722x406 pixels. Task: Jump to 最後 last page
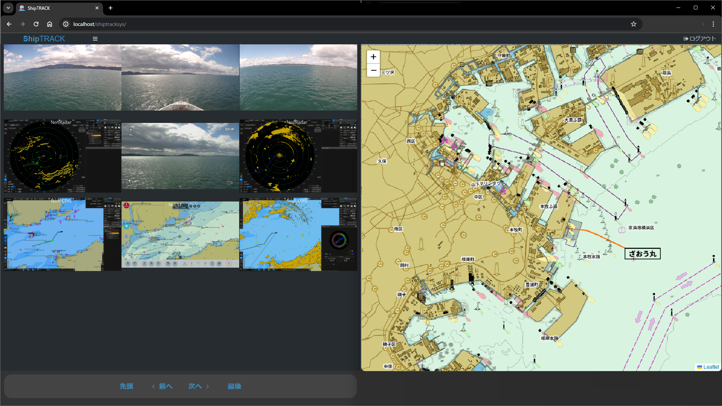pos(234,386)
